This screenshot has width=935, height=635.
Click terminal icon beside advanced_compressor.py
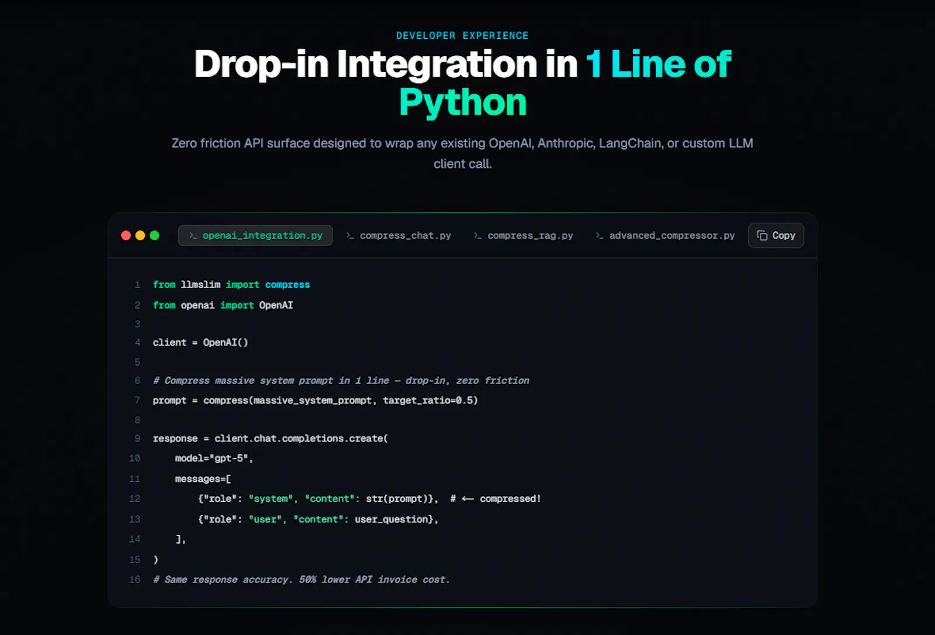click(x=600, y=236)
